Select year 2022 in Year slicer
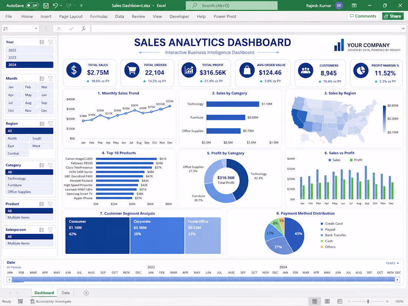The height and width of the screenshot is (306, 408). tap(29, 50)
